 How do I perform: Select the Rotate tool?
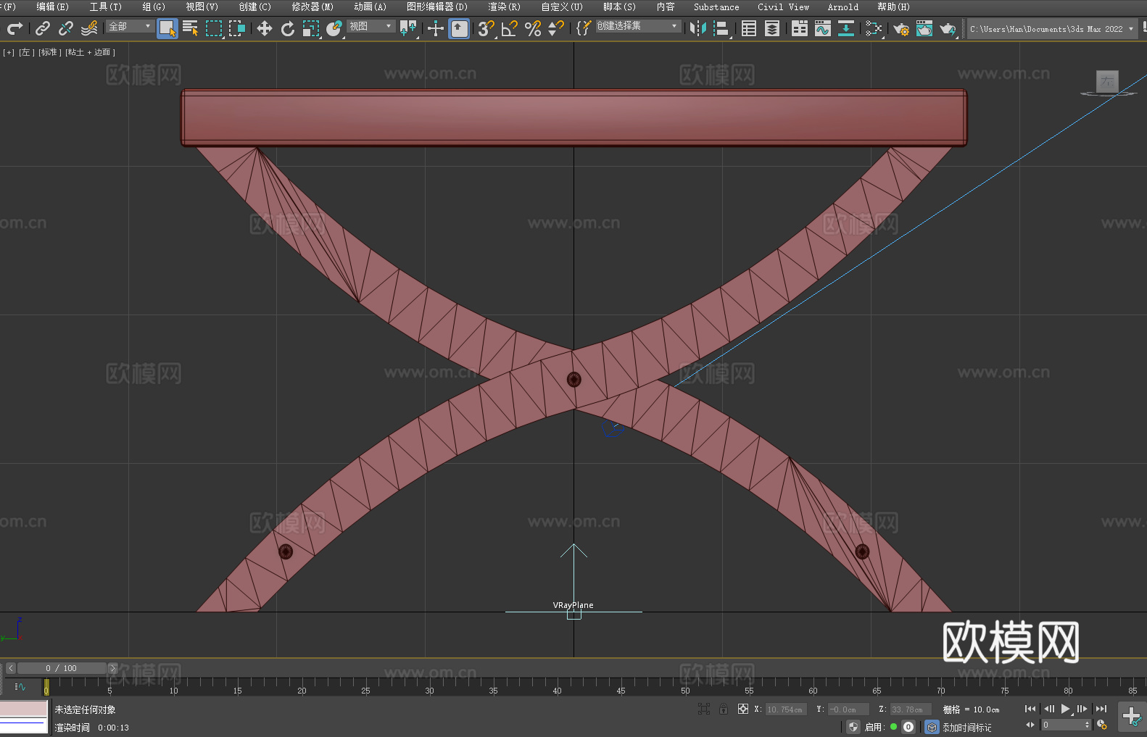click(x=288, y=28)
